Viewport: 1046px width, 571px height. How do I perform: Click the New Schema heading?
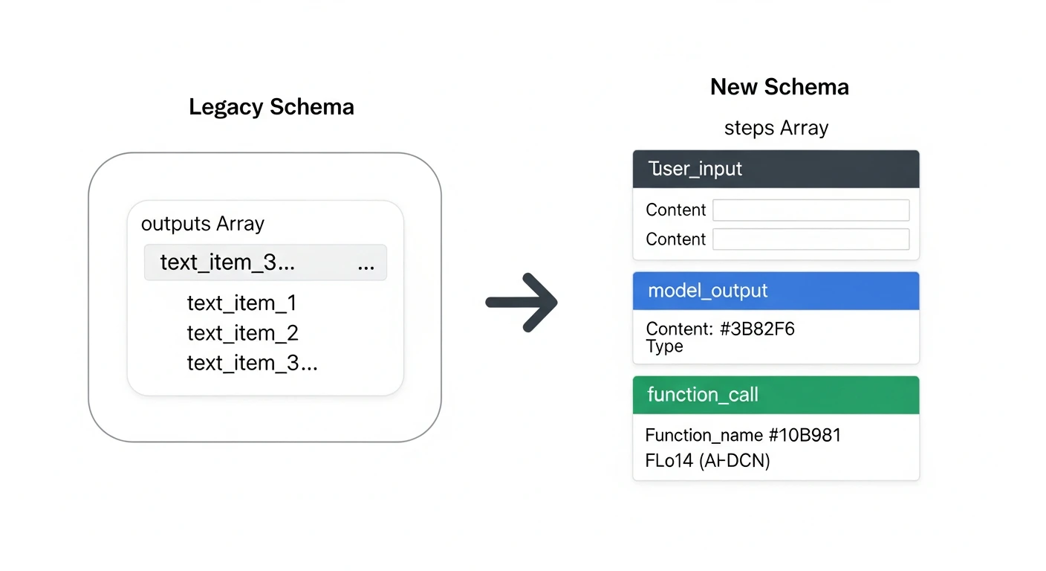pos(779,87)
